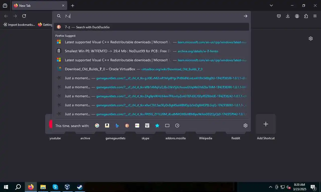Click the 'This time, search with:' label
The image size is (321, 192).
point(72,126)
